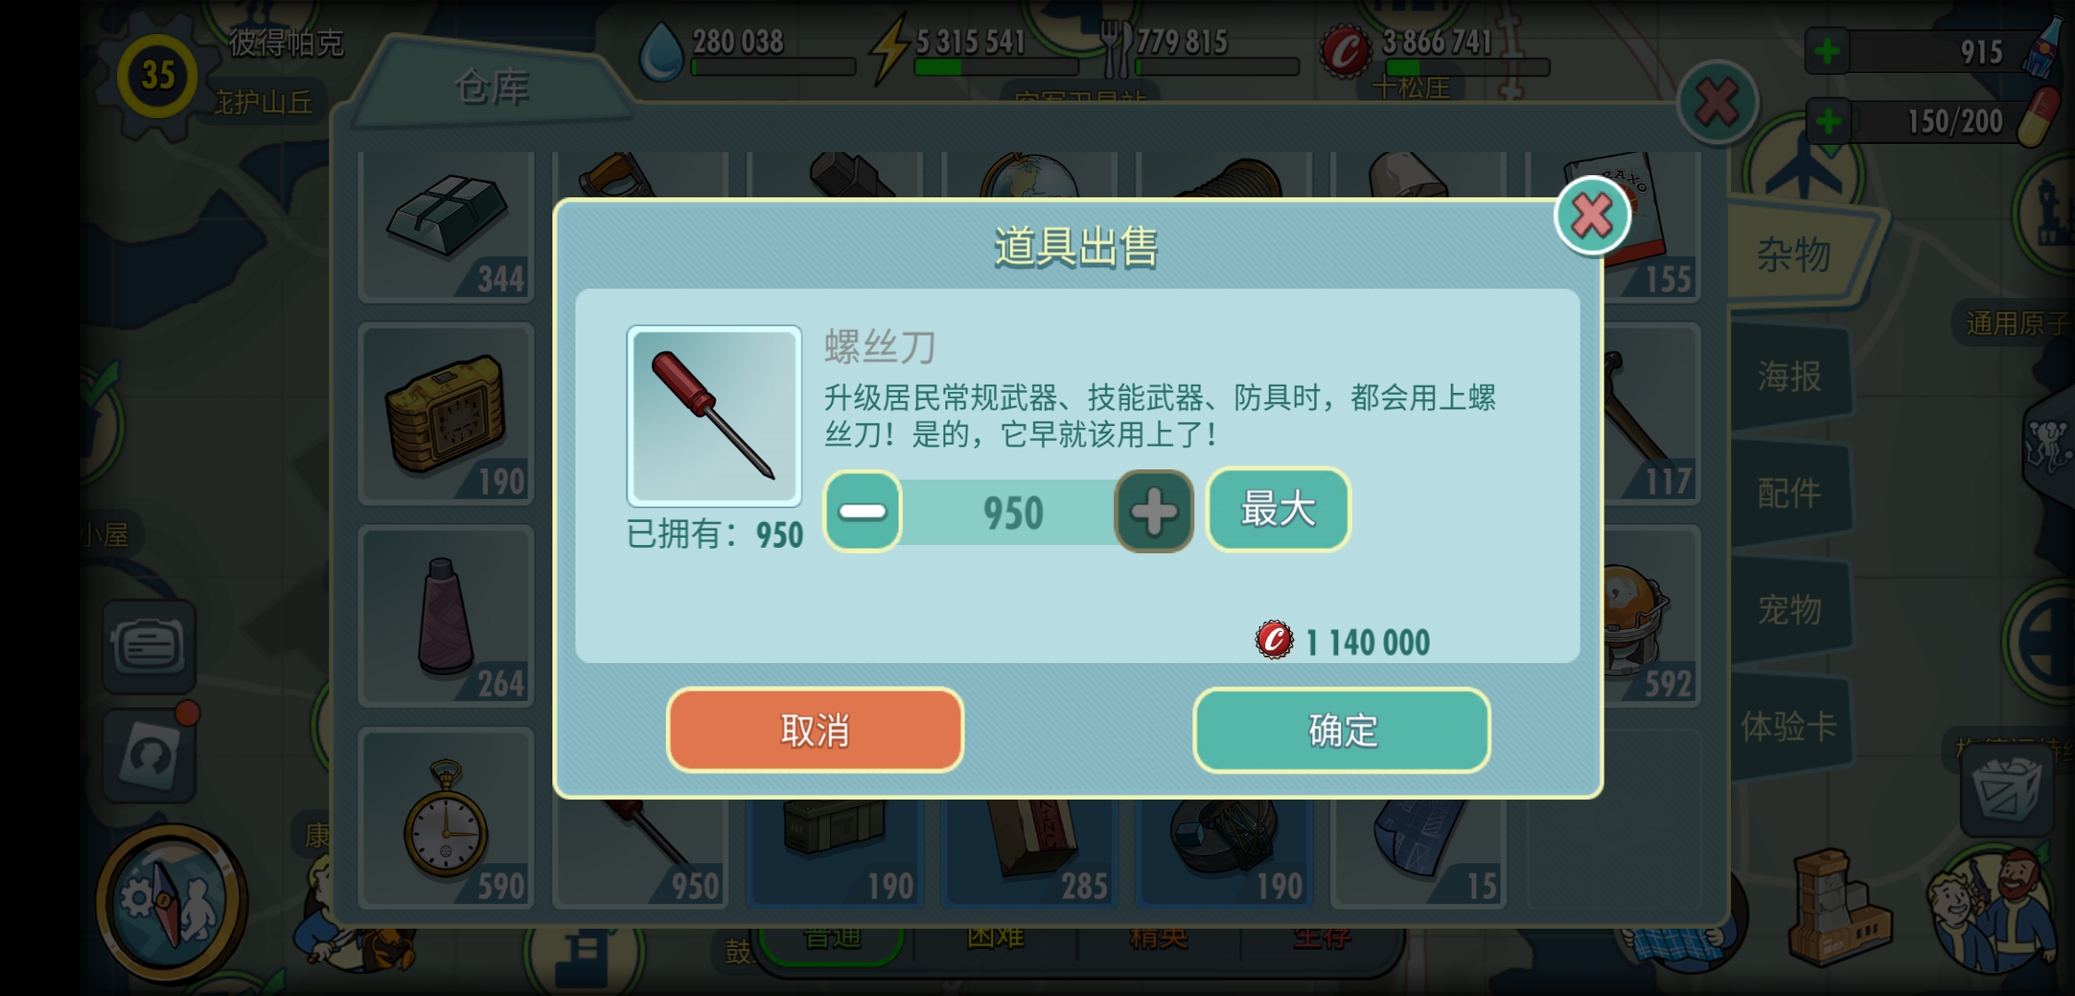Select the pocket watch item 590
The width and height of the screenshot is (2075, 996).
click(x=446, y=818)
